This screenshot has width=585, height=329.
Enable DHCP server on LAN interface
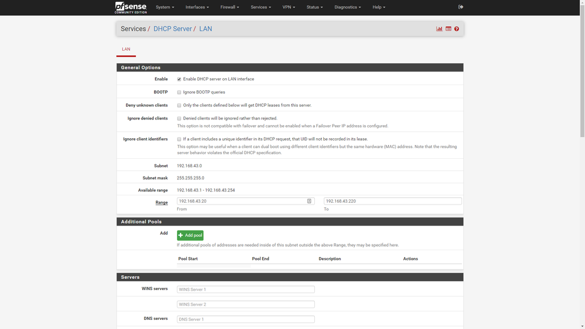(x=179, y=79)
